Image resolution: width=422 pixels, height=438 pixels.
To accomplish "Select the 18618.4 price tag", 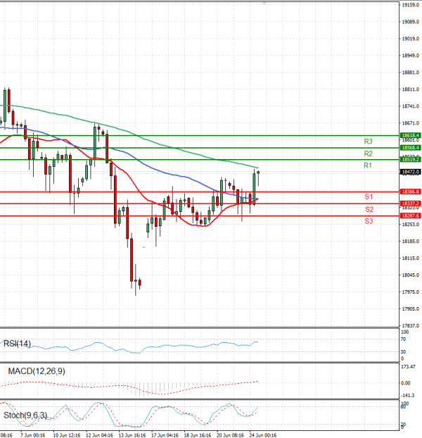I will pos(410,135).
